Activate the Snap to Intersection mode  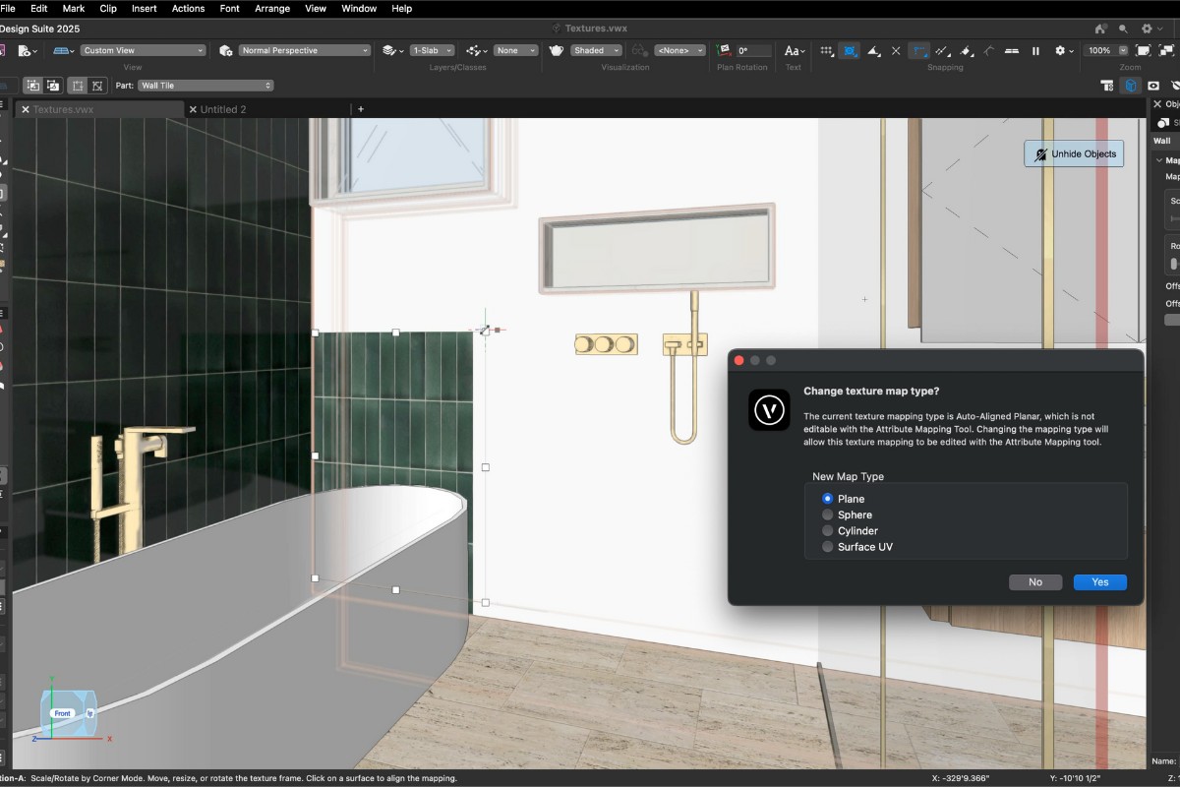coord(896,50)
